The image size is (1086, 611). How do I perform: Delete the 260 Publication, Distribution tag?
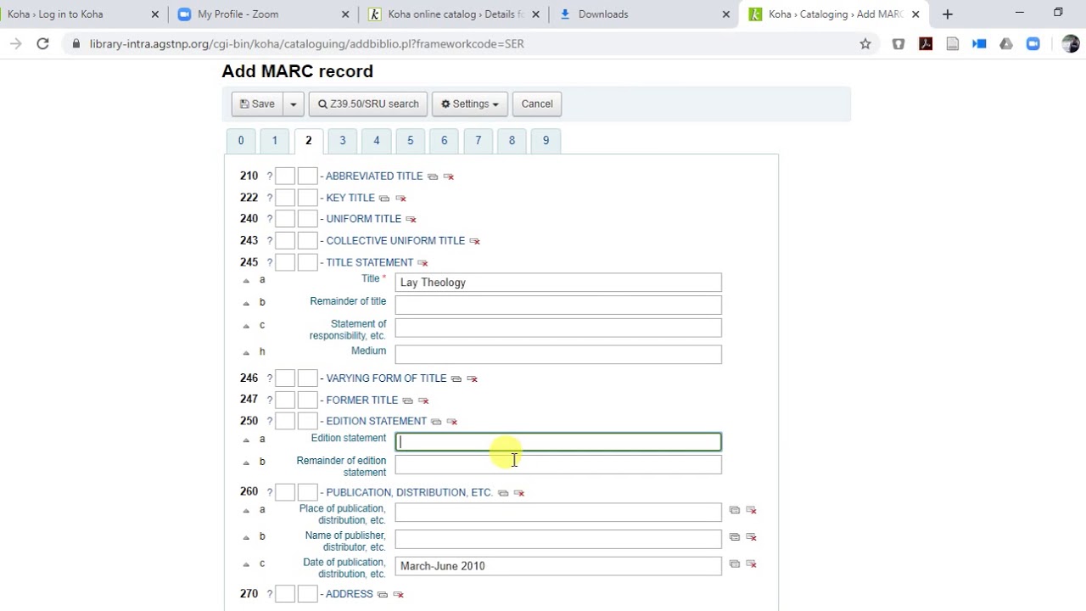point(519,492)
